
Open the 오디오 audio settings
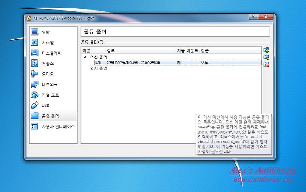53,74
